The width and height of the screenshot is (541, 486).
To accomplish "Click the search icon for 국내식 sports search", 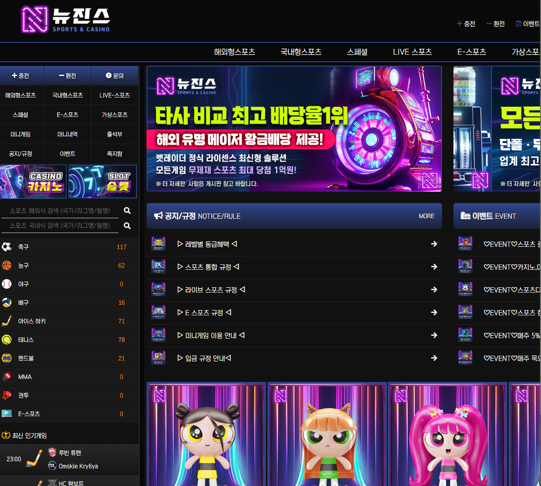I will 127,225.
